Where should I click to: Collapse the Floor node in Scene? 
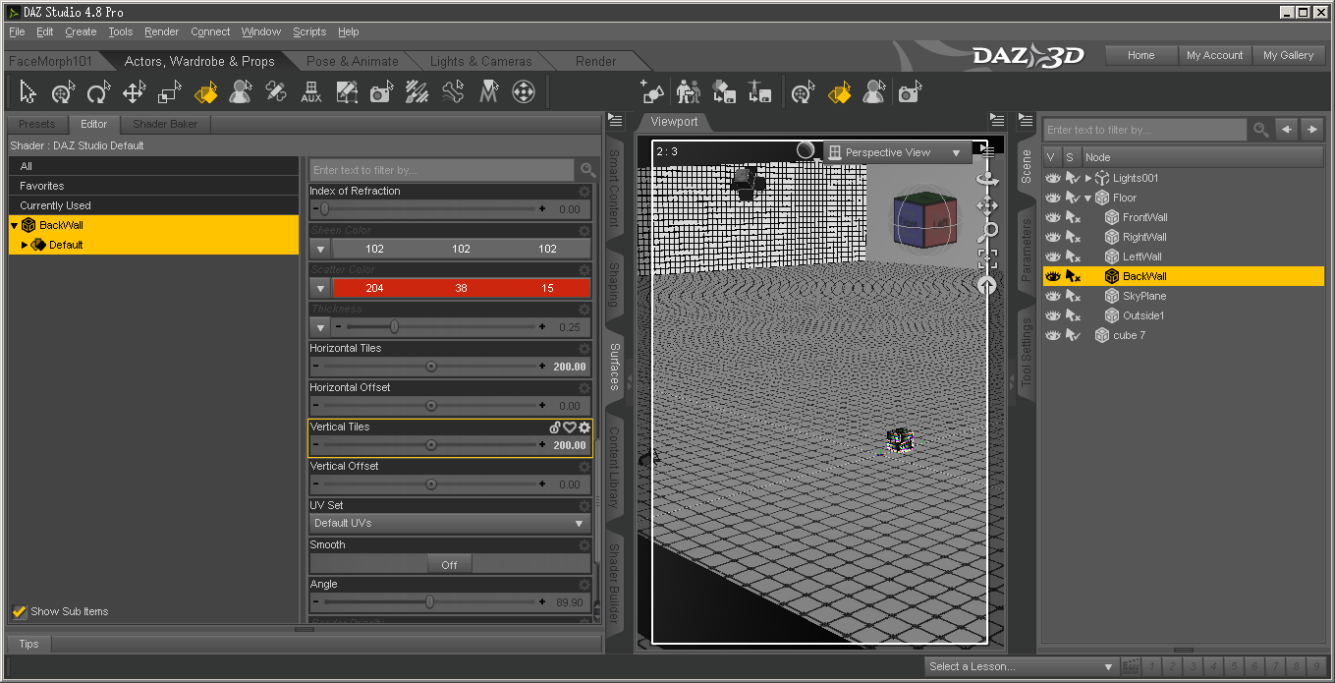(1087, 198)
